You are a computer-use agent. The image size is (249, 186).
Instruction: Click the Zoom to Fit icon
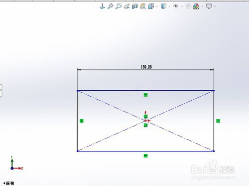coord(111,6)
